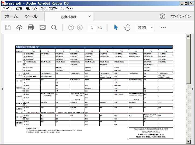Print the document icon
The image size is (195, 145).
[31, 27]
